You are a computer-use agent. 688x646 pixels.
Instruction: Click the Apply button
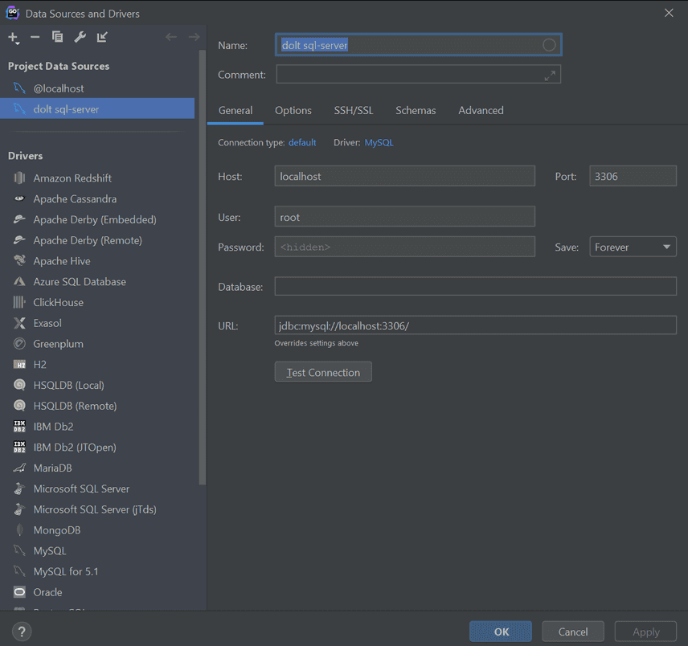coord(645,632)
